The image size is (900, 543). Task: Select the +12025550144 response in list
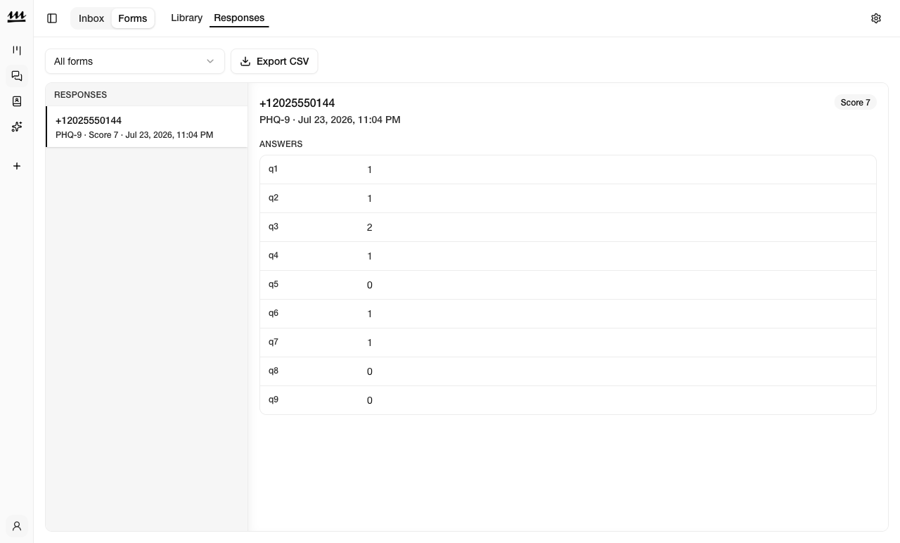(x=147, y=127)
